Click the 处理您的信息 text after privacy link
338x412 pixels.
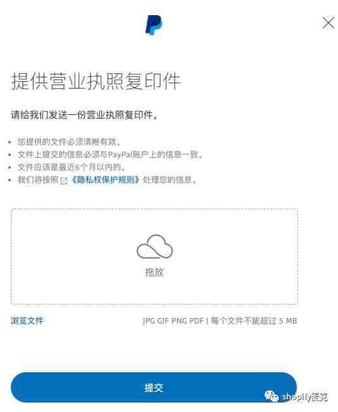click(170, 180)
